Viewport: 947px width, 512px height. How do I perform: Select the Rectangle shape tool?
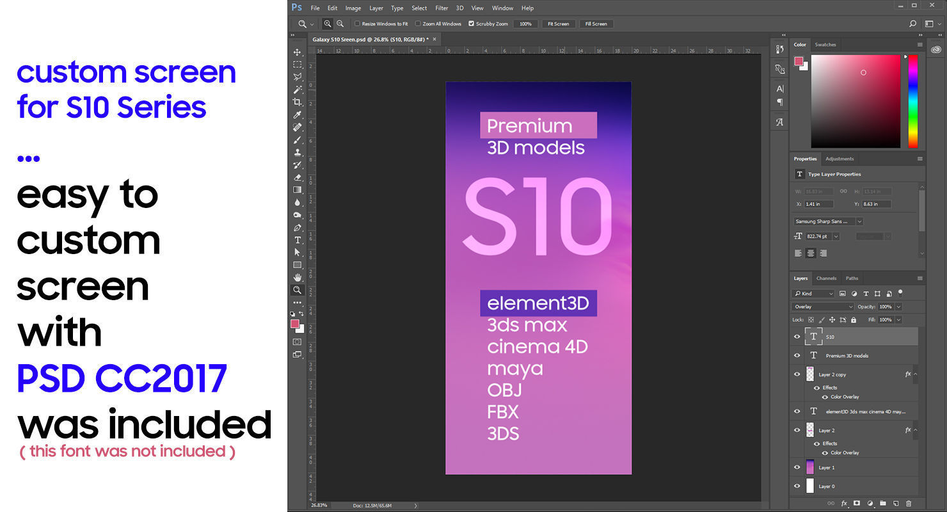coord(297,265)
